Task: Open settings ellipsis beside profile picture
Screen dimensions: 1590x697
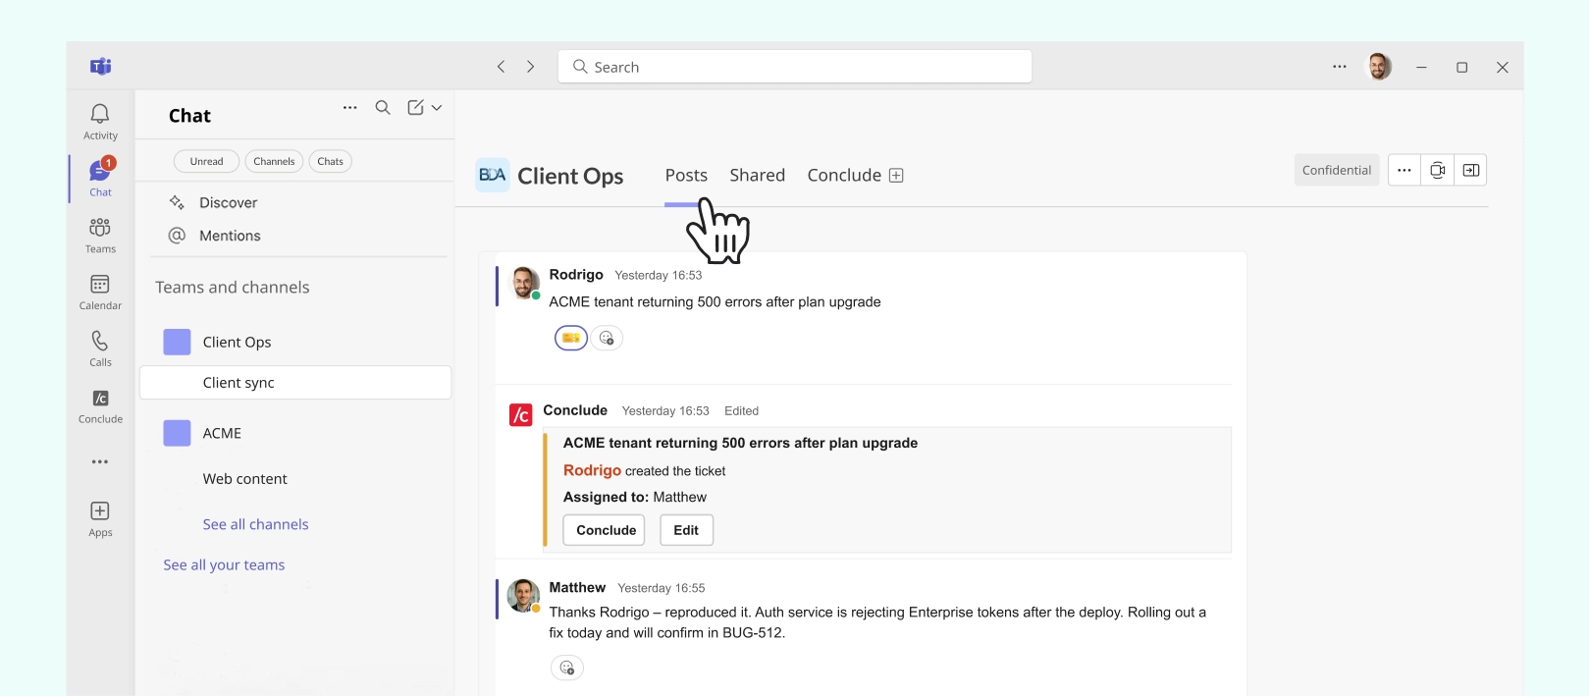Action: tap(1340, 67)
